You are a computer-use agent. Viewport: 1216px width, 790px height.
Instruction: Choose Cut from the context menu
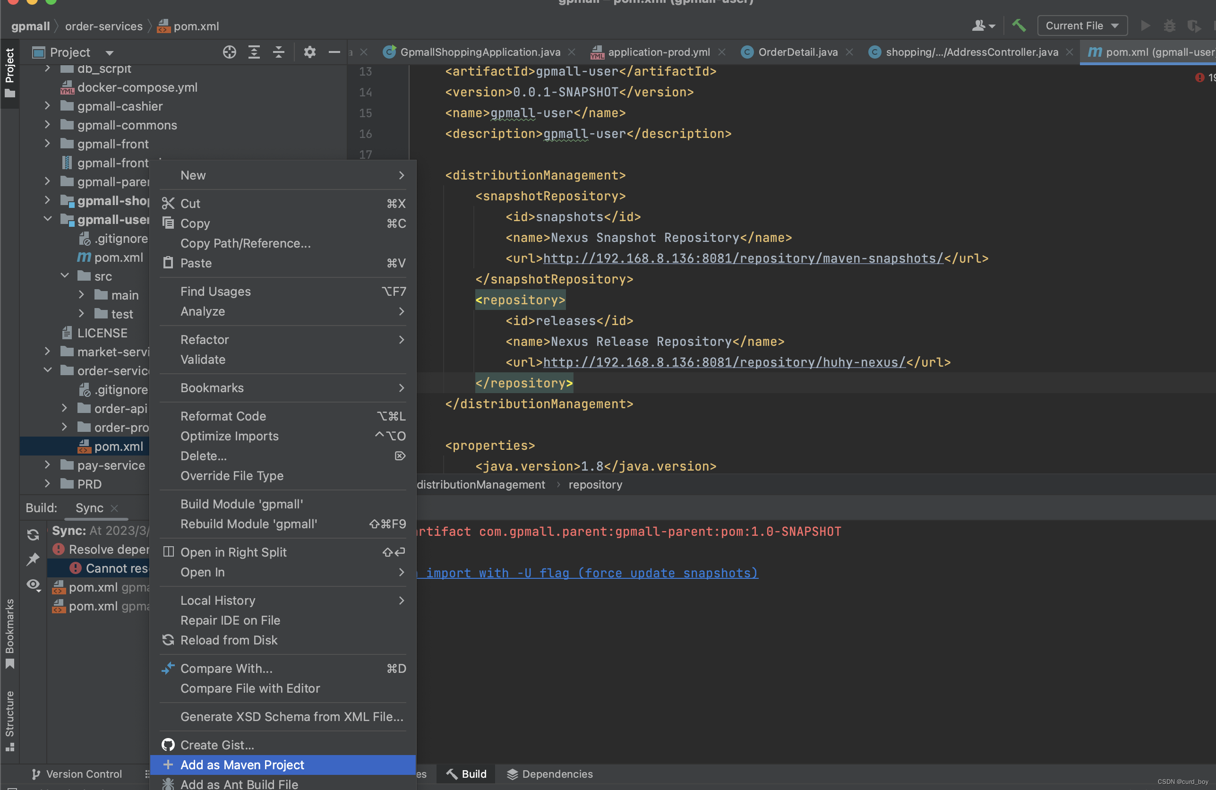point(283,203)
